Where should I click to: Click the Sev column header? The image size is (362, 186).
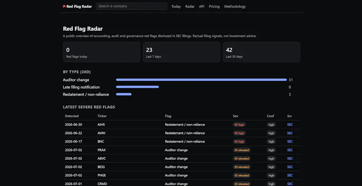tap(235, 116)
